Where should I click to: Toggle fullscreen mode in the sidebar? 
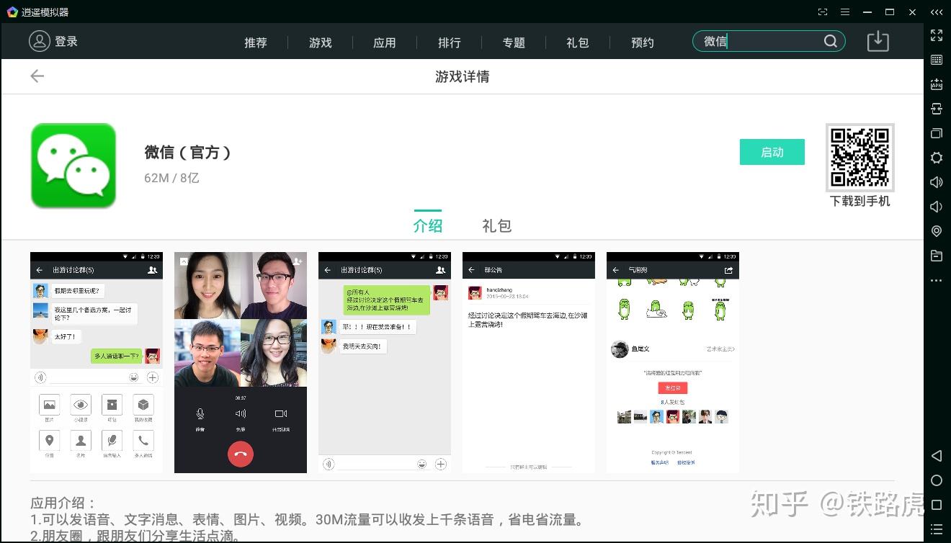point(937,35)
